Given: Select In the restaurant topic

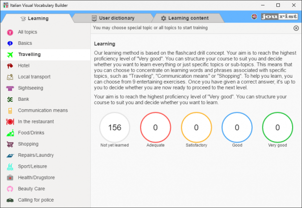Looking at the screenshot, I should (45, 121).
